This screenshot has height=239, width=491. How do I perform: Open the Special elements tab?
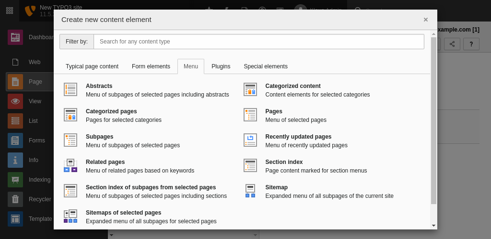point(266,66)
